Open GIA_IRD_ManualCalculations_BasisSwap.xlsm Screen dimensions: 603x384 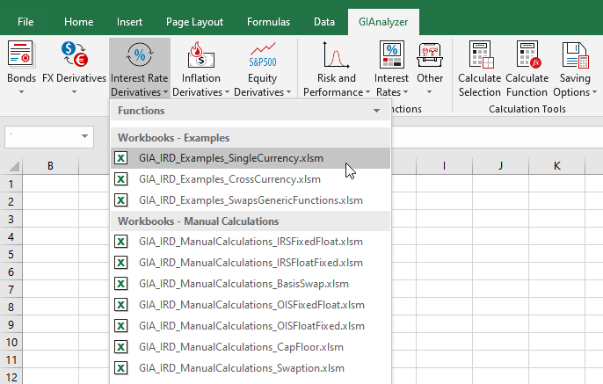(251, 284)
